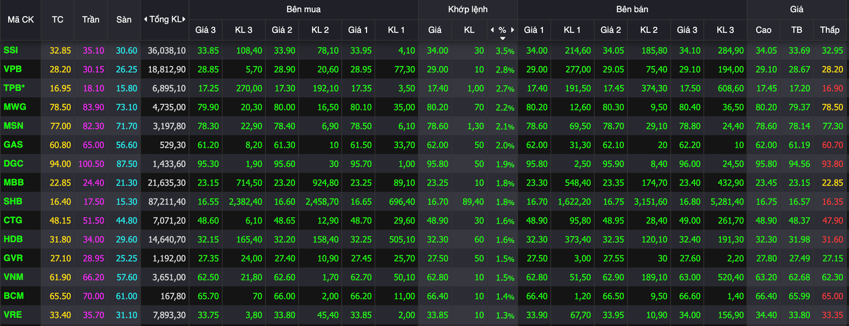This screenshot has width=849, height=326.
Task: Click the Trần column header
Action: [90, 20]
